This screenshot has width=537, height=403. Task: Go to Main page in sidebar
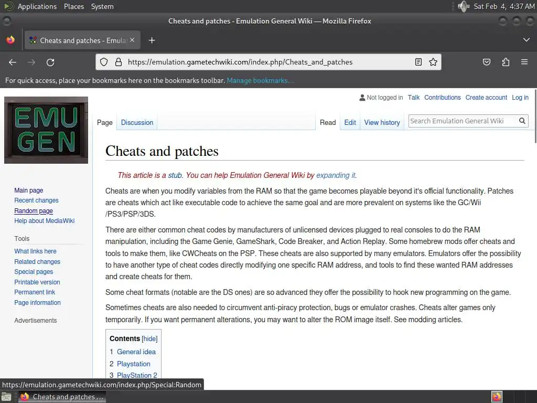[29, 190]
